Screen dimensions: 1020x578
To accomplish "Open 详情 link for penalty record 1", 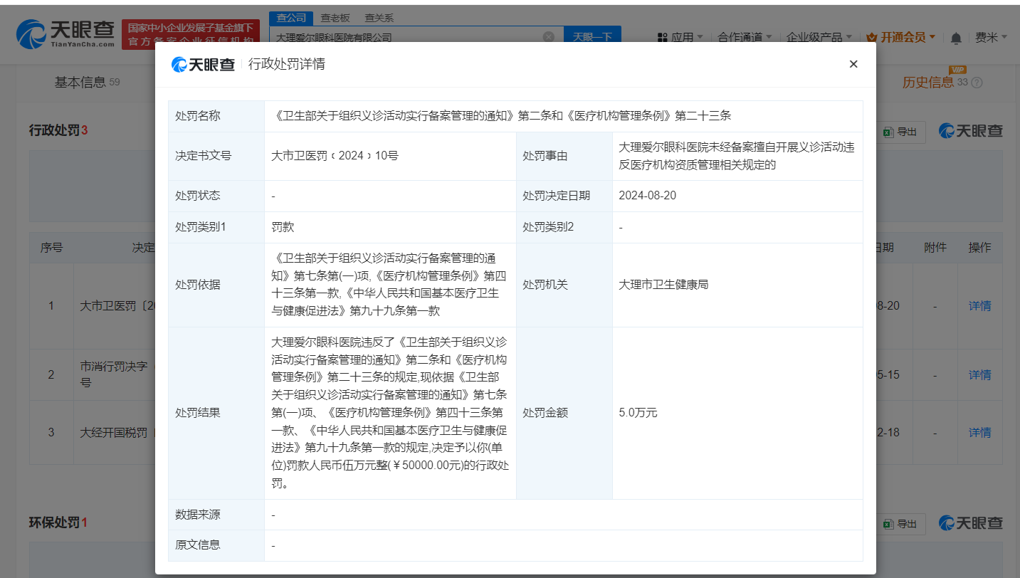I will click(x=979, y=305).
